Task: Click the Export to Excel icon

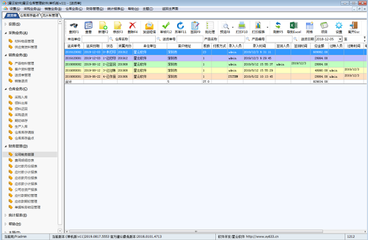Action: (x=294, y=26)
